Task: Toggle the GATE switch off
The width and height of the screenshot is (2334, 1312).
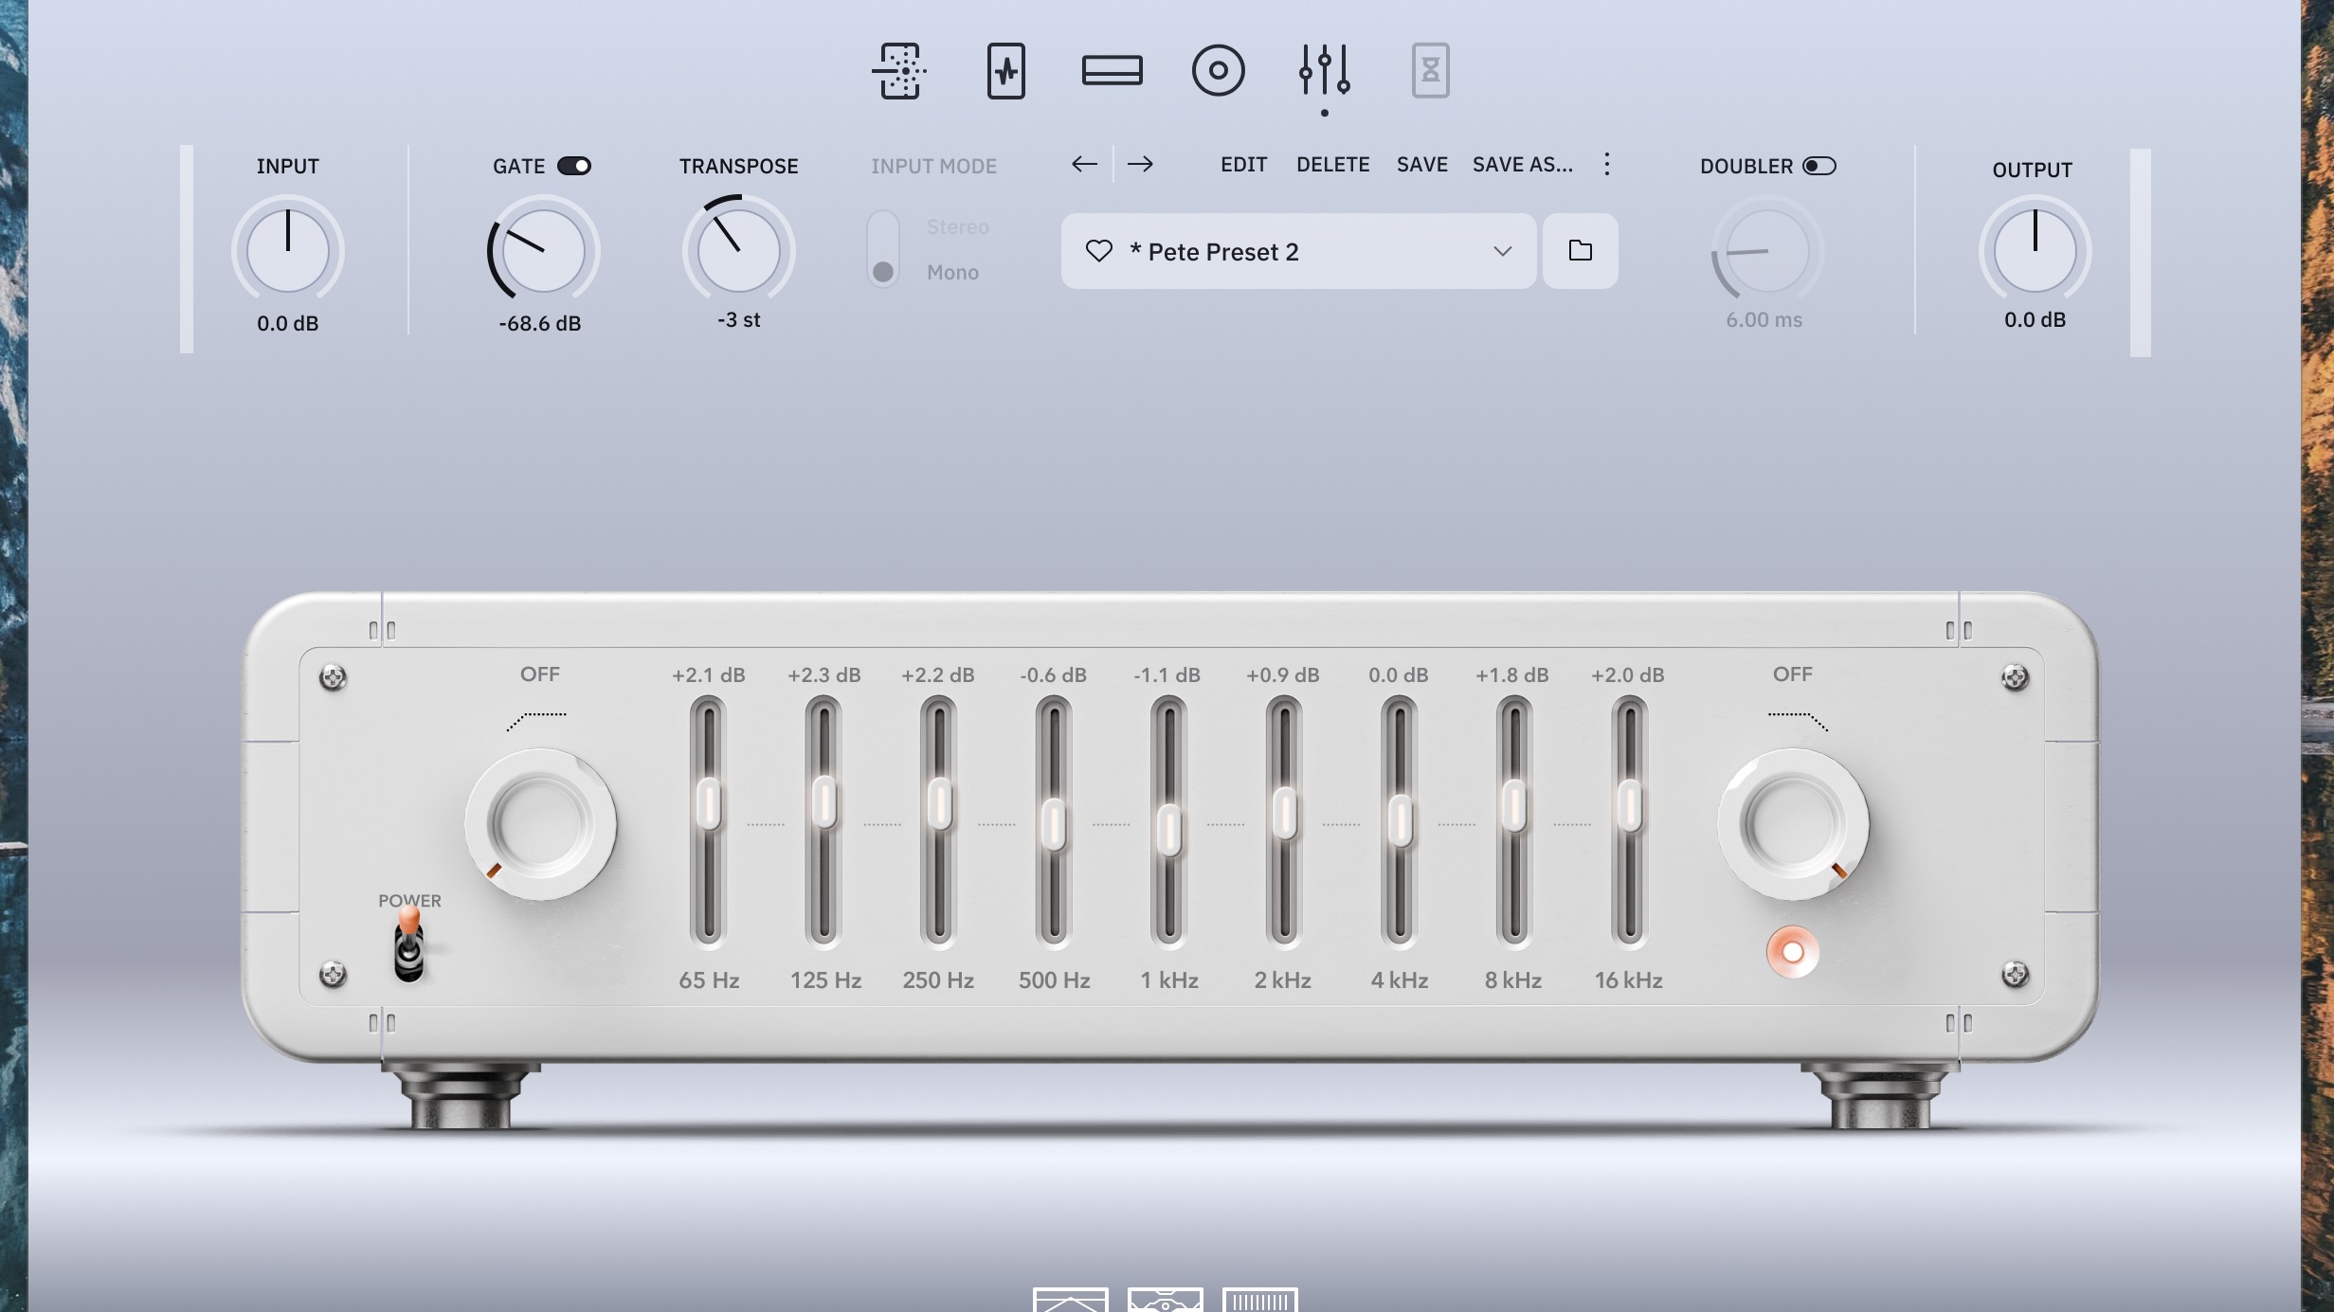Action: pos(574,166)
